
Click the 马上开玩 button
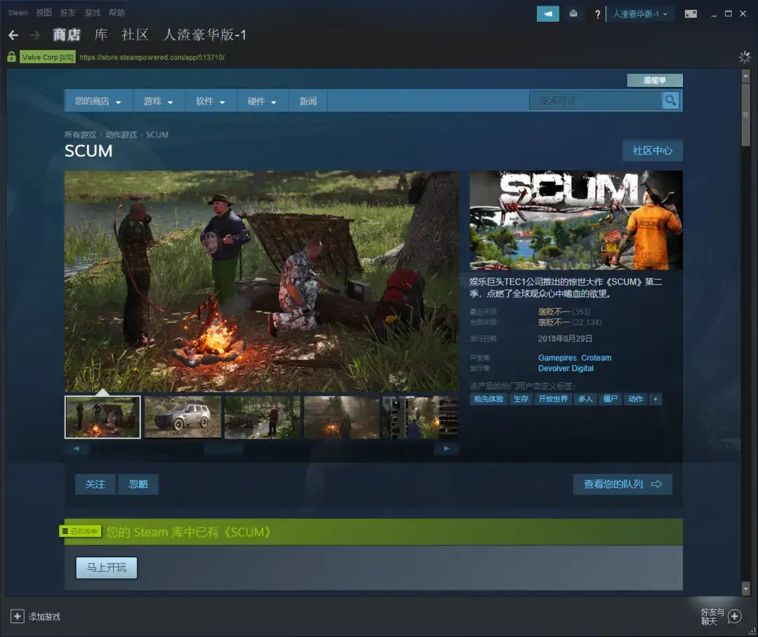click(x=107, y=568)
